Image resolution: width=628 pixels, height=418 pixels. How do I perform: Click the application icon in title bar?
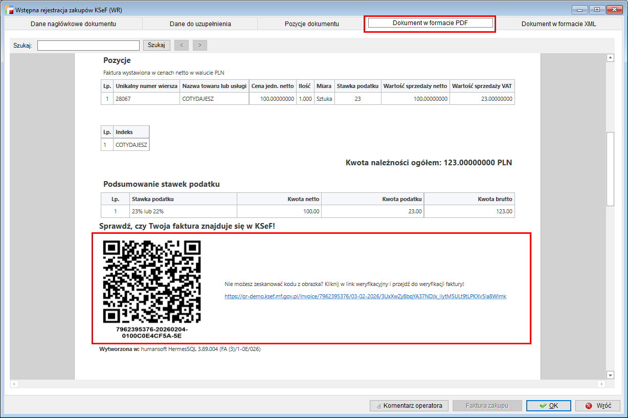(9, 10)
